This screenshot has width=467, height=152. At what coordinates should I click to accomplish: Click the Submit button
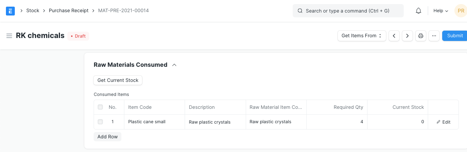455,36
